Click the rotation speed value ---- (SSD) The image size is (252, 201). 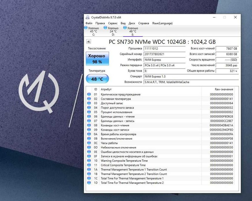[x=227, y=60]
